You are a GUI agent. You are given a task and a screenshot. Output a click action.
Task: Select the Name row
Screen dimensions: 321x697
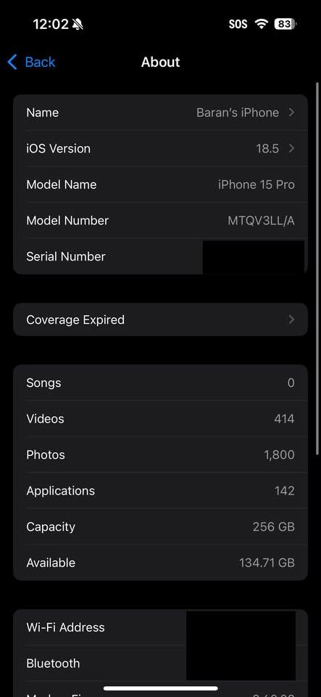tap(161, 113)
